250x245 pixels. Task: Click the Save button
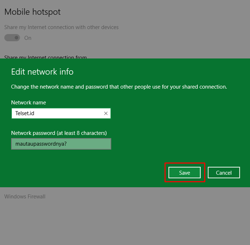tap(184, 173)
